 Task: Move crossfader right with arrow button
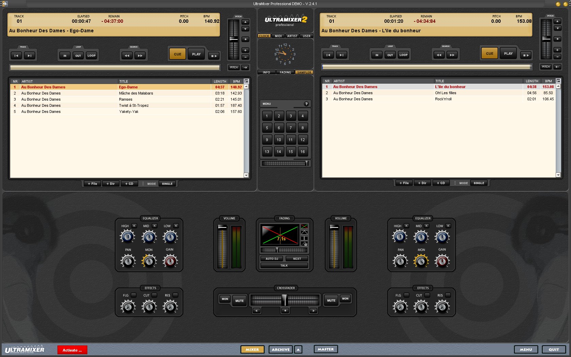click(313, 310)
